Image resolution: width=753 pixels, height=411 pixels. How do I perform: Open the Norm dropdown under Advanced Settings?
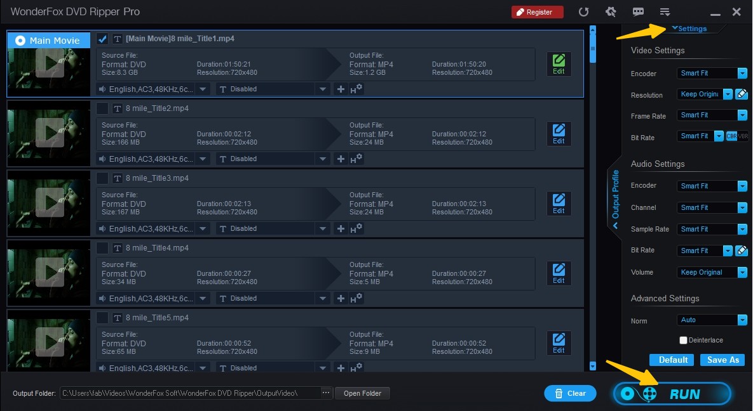tap(742, 320)
